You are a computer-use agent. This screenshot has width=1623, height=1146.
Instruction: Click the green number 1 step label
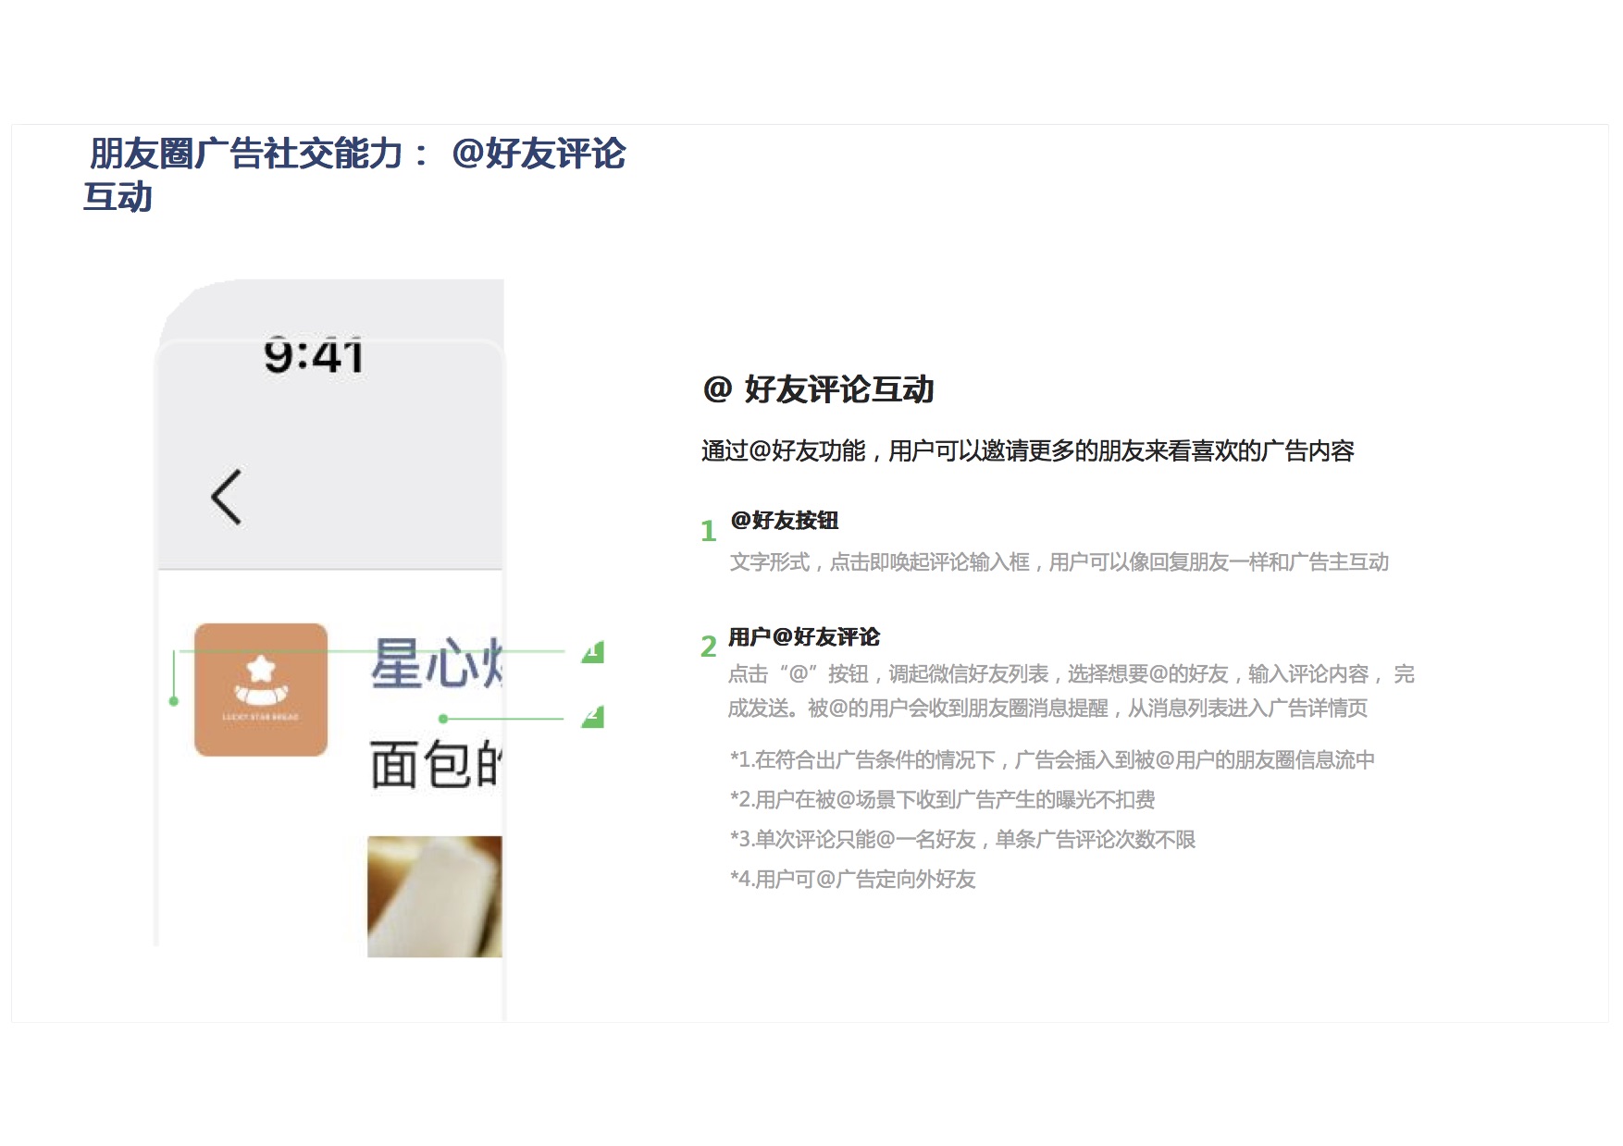tap(708, 531)
